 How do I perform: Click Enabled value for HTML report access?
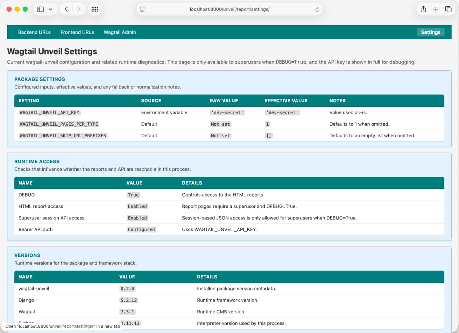click(137, 206)
